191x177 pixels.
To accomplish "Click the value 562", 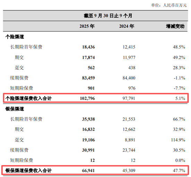I will coord(91,68).
